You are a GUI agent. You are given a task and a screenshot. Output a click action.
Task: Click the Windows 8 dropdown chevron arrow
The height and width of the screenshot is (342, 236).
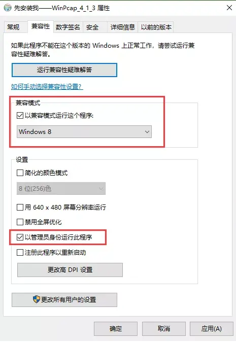pyautogui.click(x=147, y=132)
